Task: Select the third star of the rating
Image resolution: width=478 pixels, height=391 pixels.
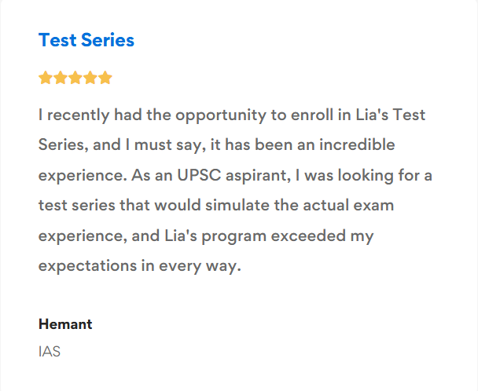Action: click(x=75, y=78)
